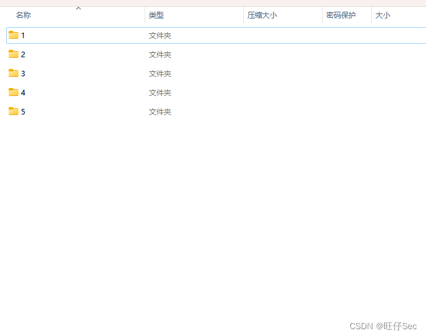Click 文件夹 type cell in row 5
The image size is (426, 336).
coord(160,111)
